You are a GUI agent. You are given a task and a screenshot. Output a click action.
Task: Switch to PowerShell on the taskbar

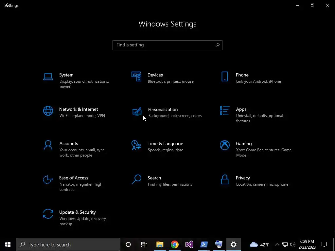pos(204,244)
